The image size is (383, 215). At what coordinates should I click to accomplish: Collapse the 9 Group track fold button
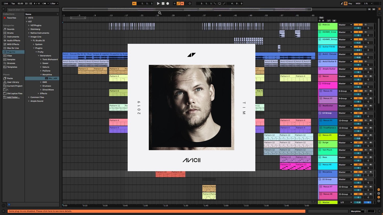click(x=320, y=84)
